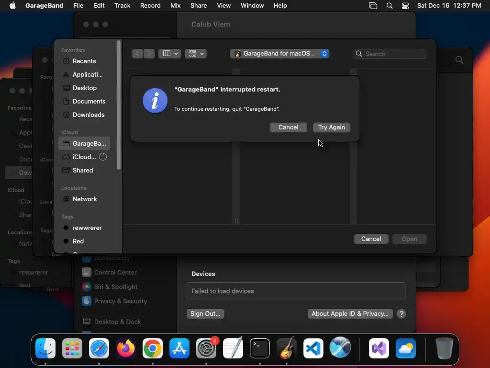Select the GarageBand iCloud folder
This screenshot has width=490, height=368.
(x=84, y=144)
